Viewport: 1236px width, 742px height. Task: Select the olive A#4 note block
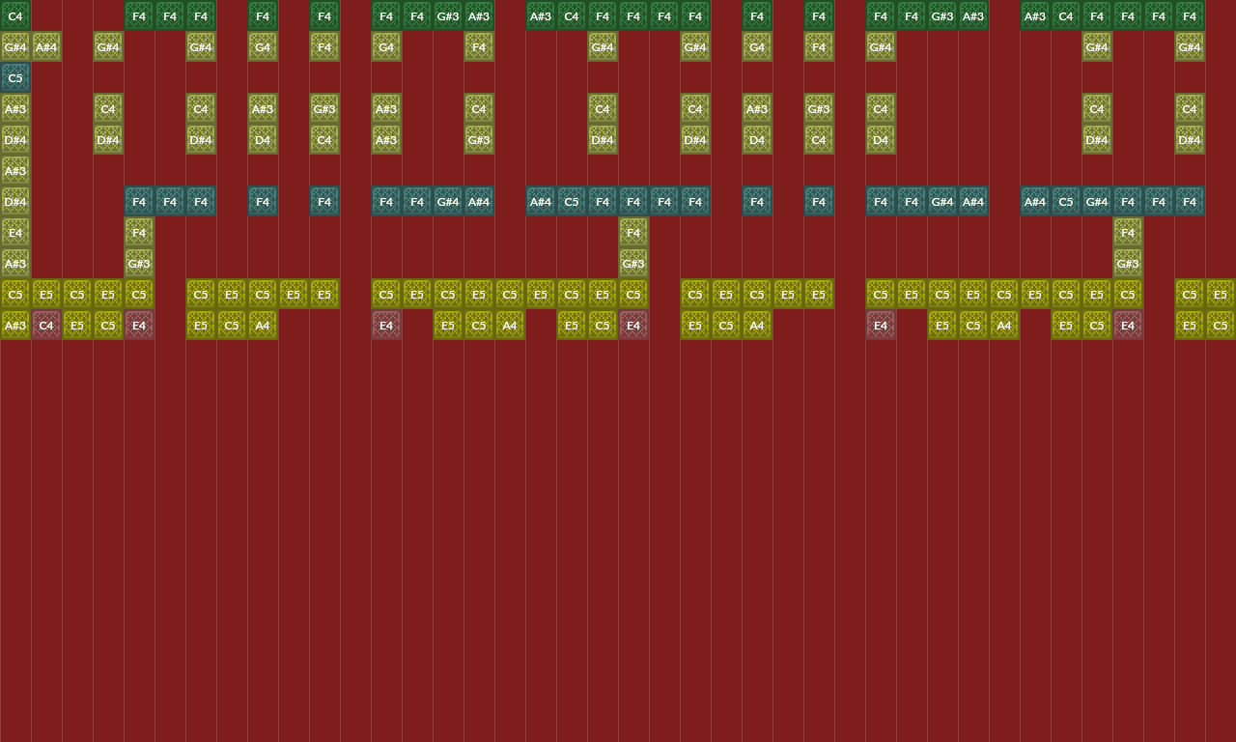[x=46, y=46]
